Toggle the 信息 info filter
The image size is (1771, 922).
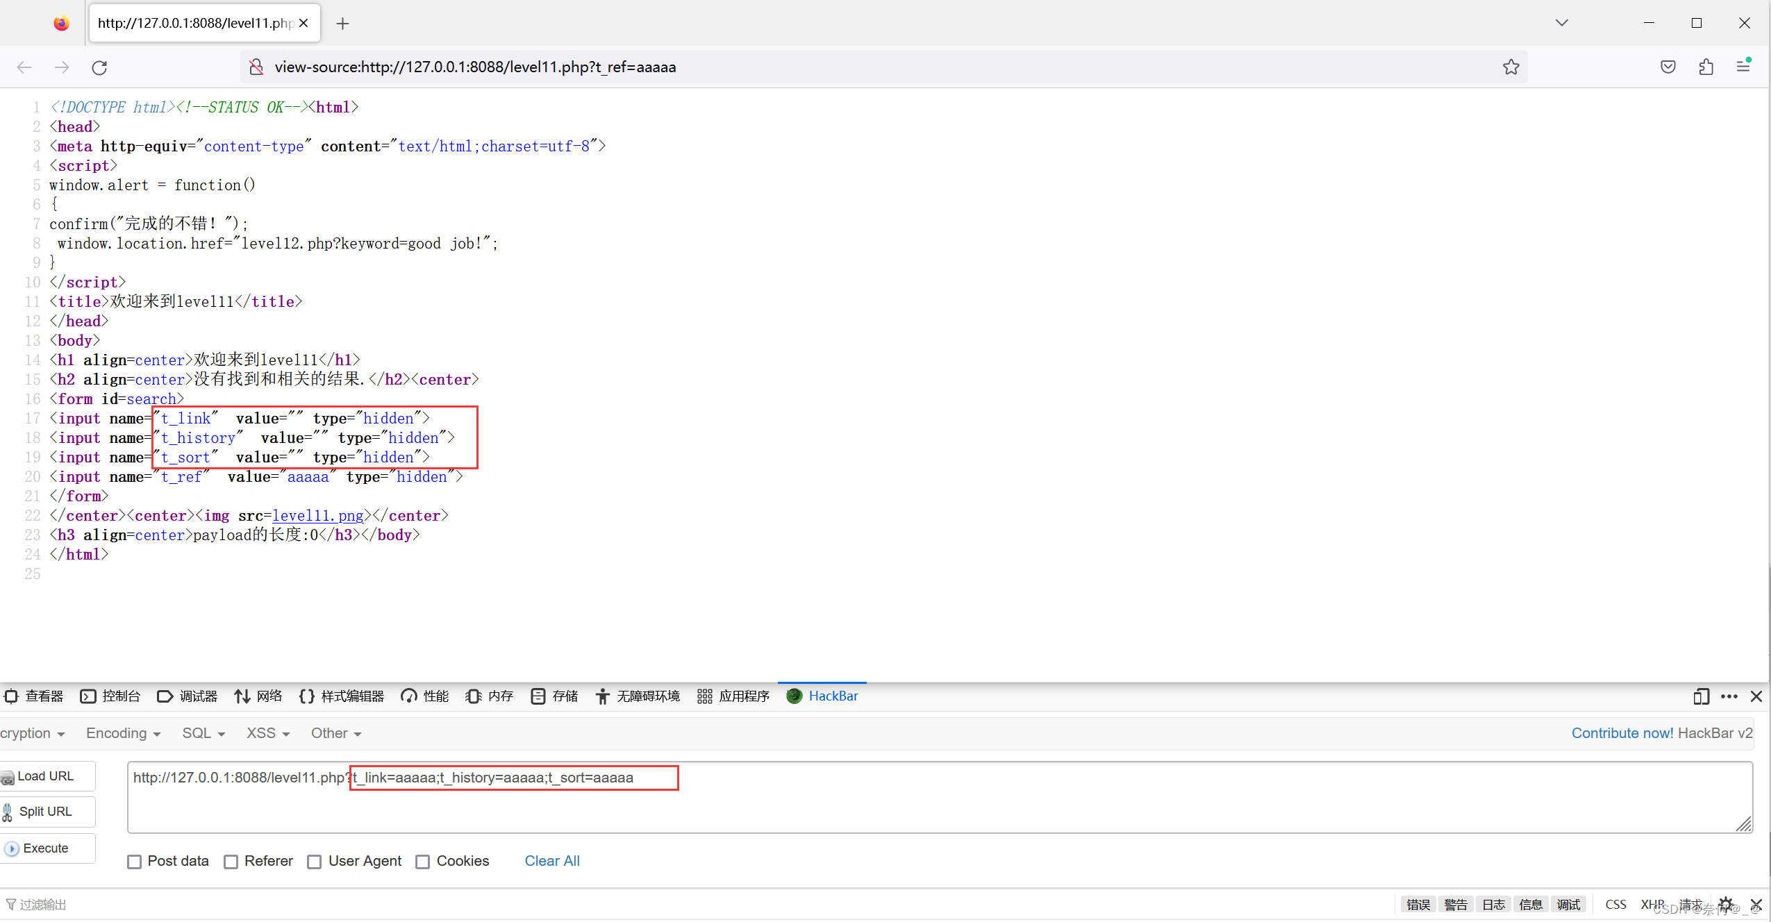click(1531, 905)
